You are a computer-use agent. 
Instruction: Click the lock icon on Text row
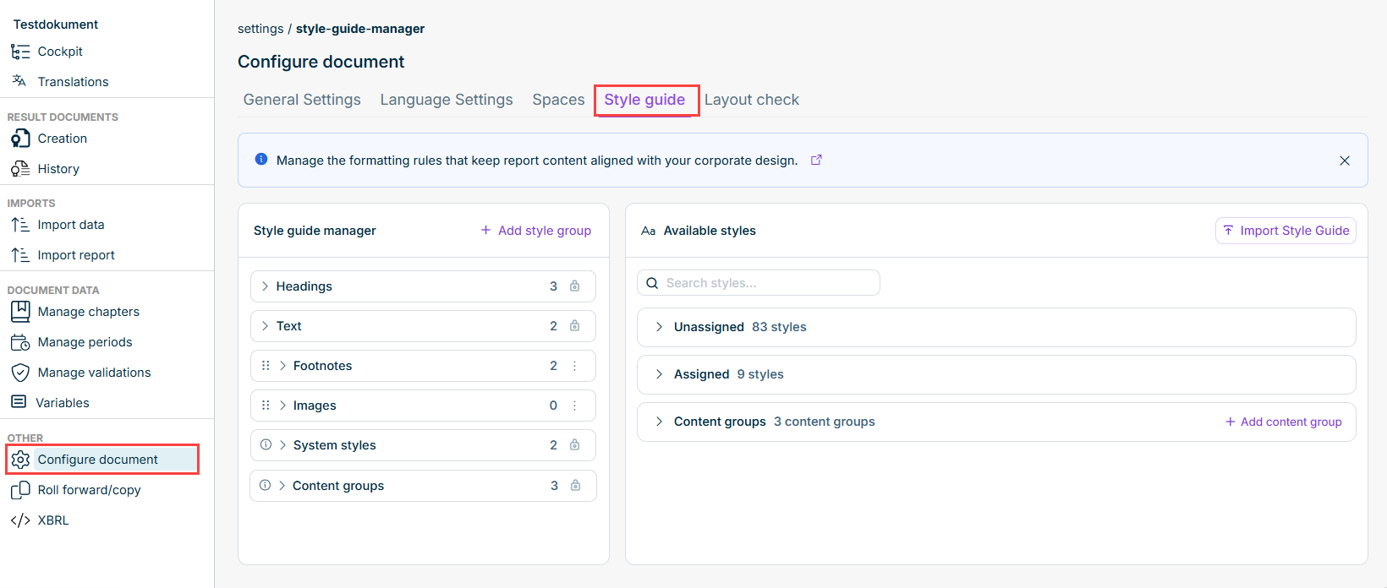click(575, 326)
